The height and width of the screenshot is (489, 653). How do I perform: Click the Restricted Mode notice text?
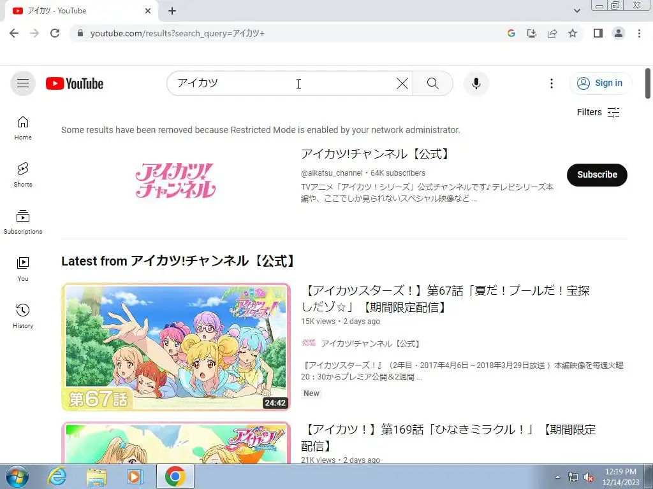click(x=261, y=130)
